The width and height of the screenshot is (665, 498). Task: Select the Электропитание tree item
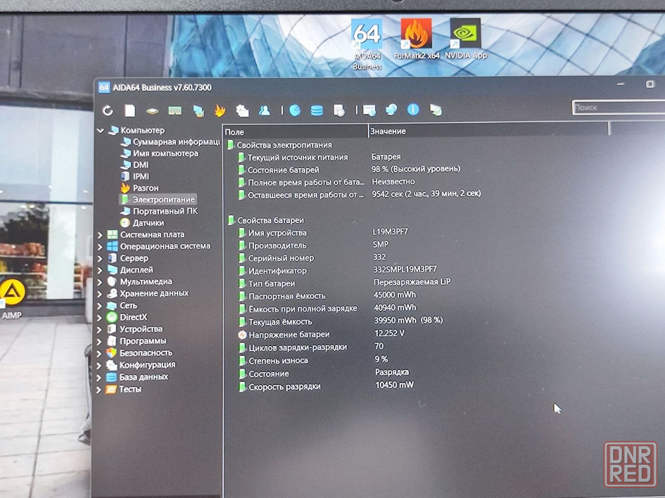[x=158, y=199]
